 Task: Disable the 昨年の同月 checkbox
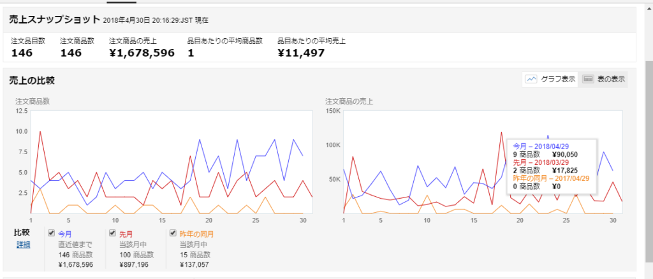pyautogui.click(x=173, y=233)
